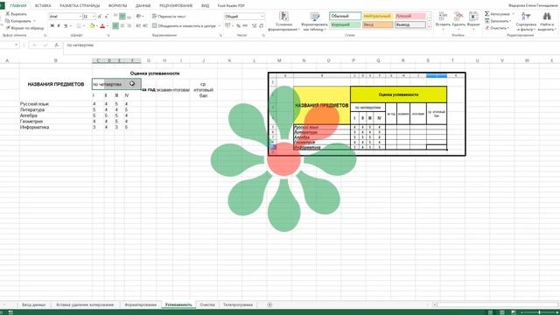
Task: Open the ГЛАВНАЯ ribbon tab
Action: click(x=17, y=6)
